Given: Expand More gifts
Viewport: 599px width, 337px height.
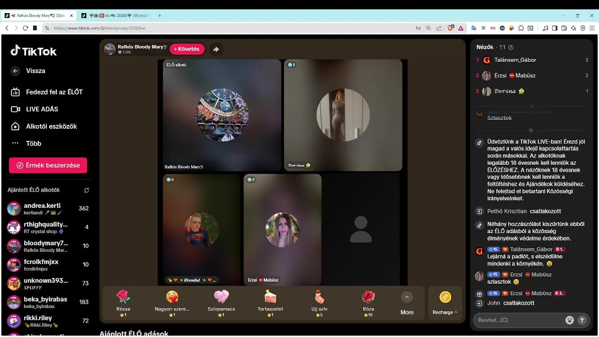Looking at the screenshot, I should (407, 303).
